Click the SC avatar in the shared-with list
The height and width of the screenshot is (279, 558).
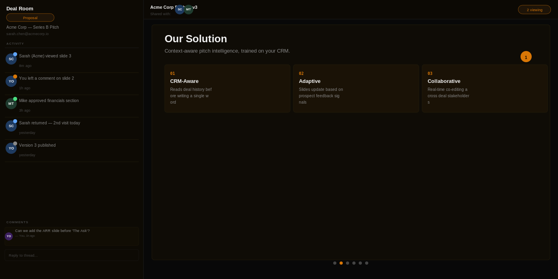coord(180,10)
